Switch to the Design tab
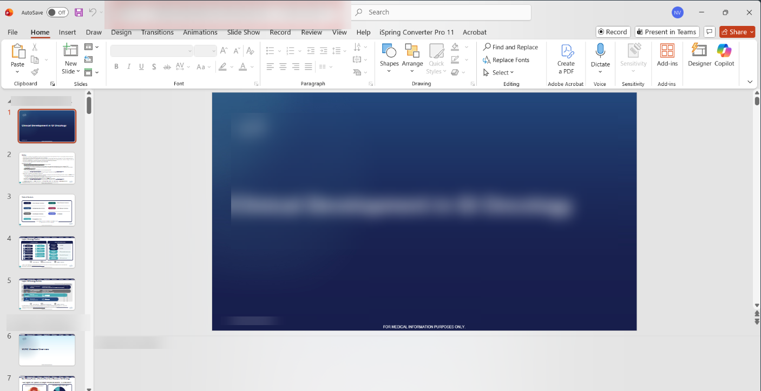 pos(121,32)
